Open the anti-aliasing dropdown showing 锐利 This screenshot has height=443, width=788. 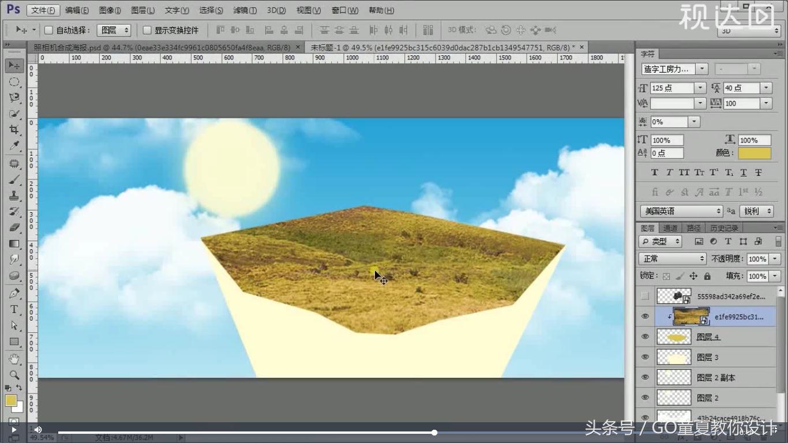click(756, 211)
